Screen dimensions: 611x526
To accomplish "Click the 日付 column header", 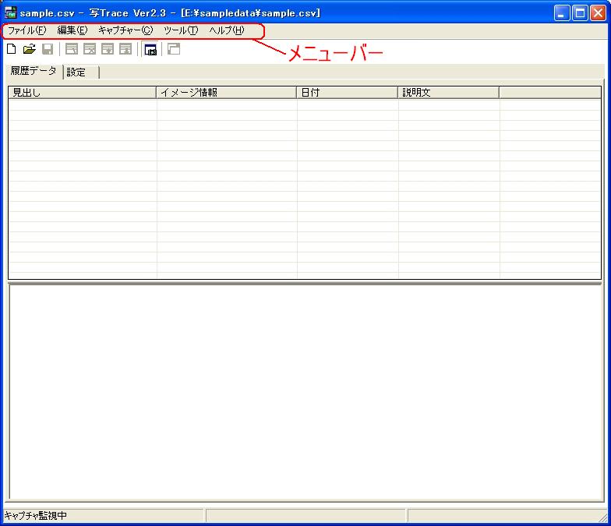I will tap(348, 92).
